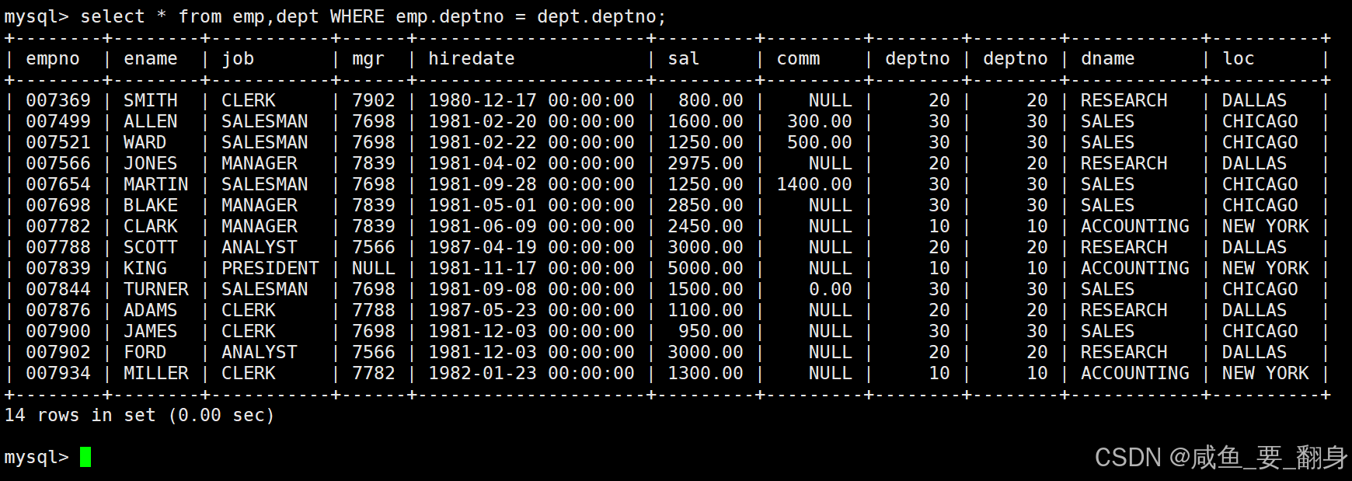Click the green cursor at mysql prompt

tap(85, 457)
